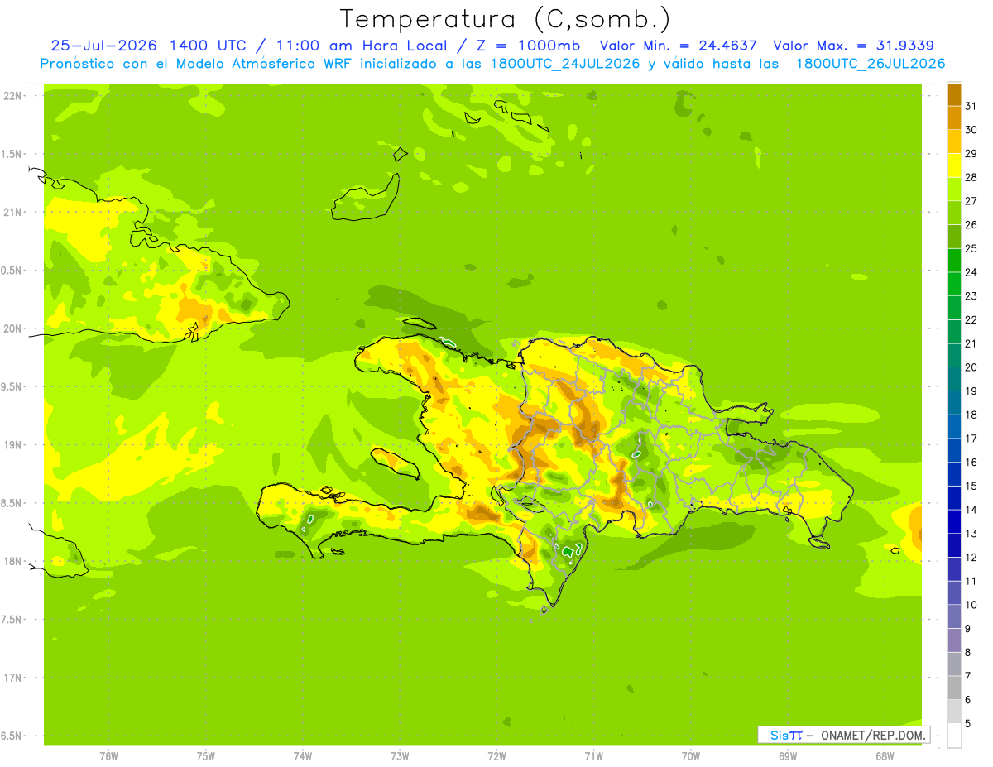Click legend value 5 on the color bar

click(x=968, y=723)
